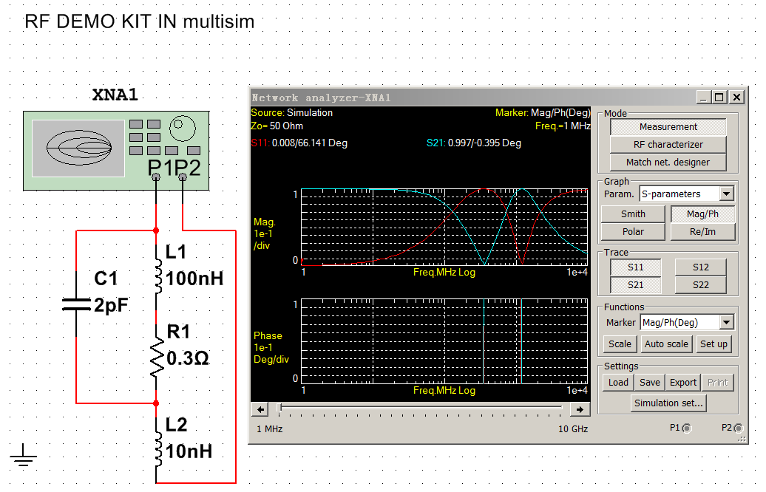The image size is (766, 492).
Task: Export the network analyzer data
Action: click(x=683, y=383)
